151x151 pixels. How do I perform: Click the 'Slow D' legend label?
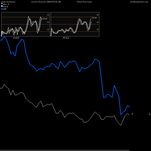pos(6,4)
